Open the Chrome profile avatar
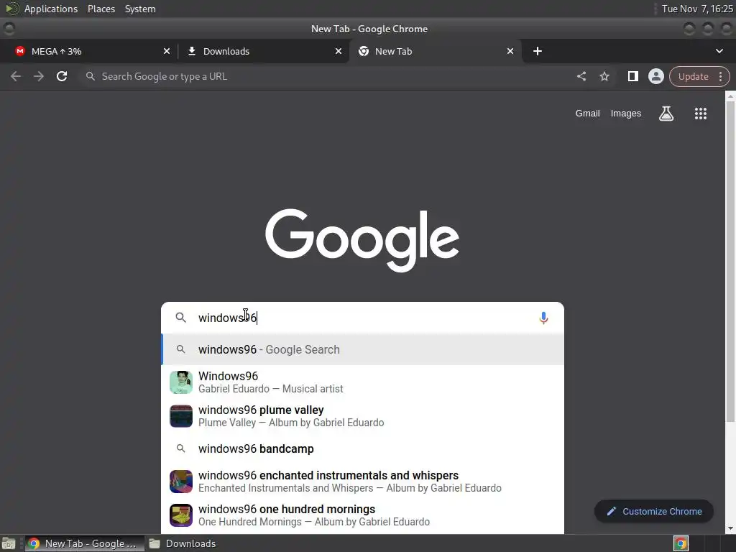The image size is (736, 552). (655, 76)
